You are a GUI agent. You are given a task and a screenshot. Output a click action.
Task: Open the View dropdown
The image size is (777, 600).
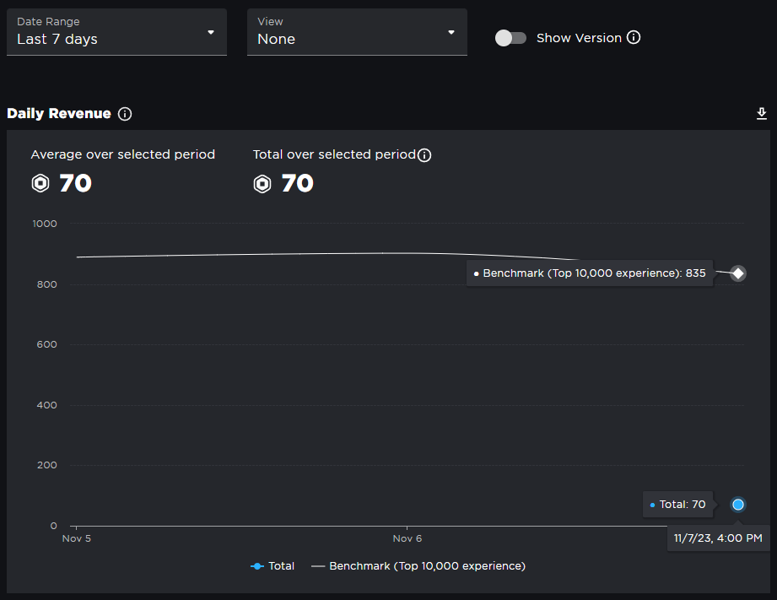pyautogui.click(x=357, y=33)
